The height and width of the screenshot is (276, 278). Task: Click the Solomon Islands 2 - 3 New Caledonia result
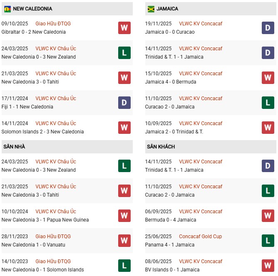pos(42,132)
